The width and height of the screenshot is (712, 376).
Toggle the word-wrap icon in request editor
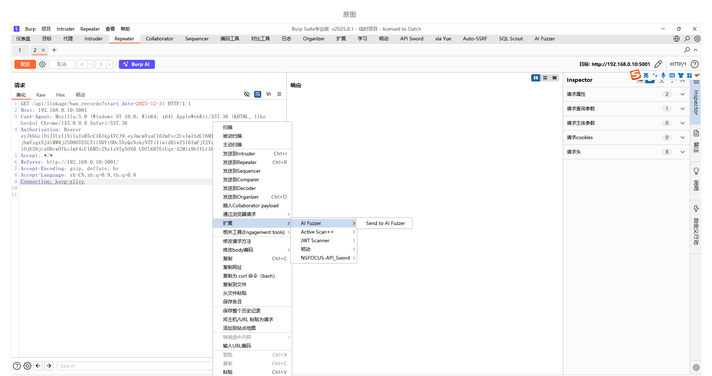coord(258,94)
